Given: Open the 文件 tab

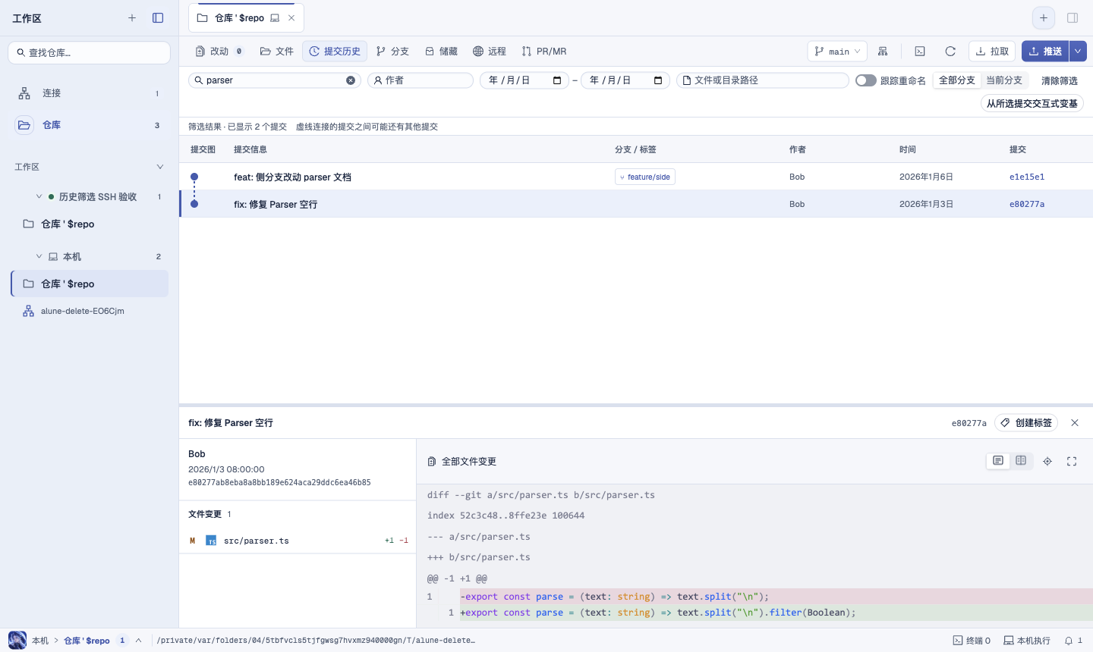Looking at the screenshot, I should point(277,52).
